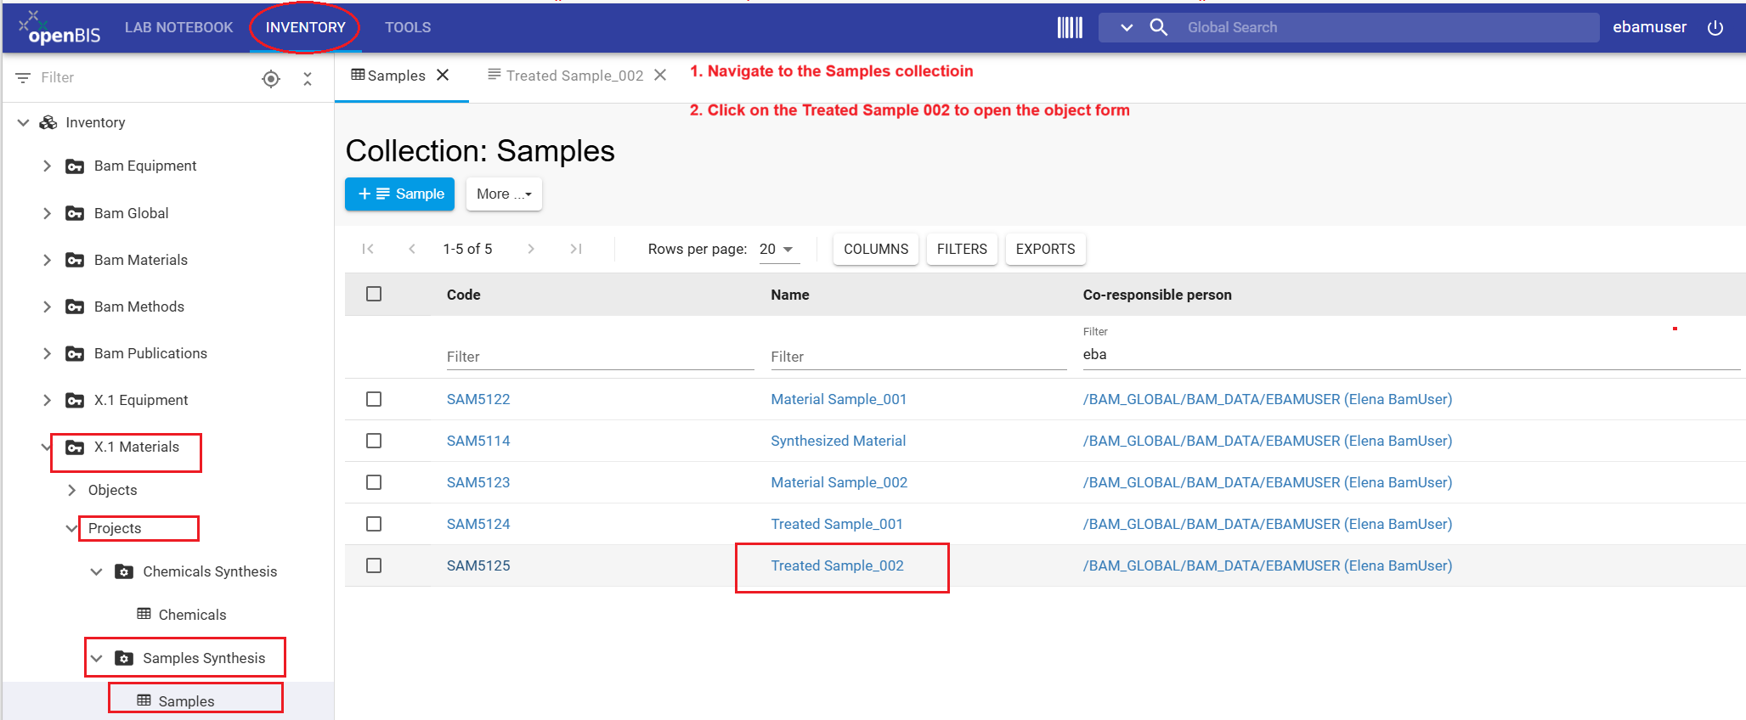
Task: Open the Treated Sample_002 link
Action: (x=837, y=565)
